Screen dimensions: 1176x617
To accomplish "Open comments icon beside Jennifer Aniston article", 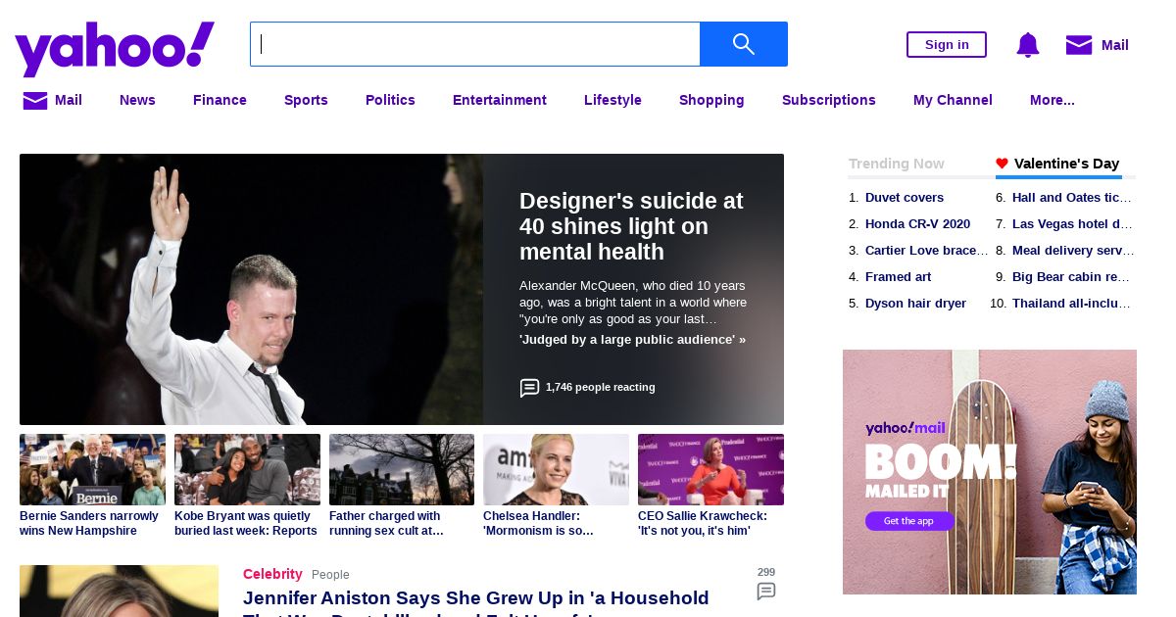I will pyautogui.click(x=766, y=592).
